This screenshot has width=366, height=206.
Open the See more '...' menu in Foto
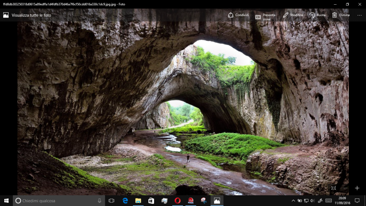pyautogui.click(x=360, y=15)
